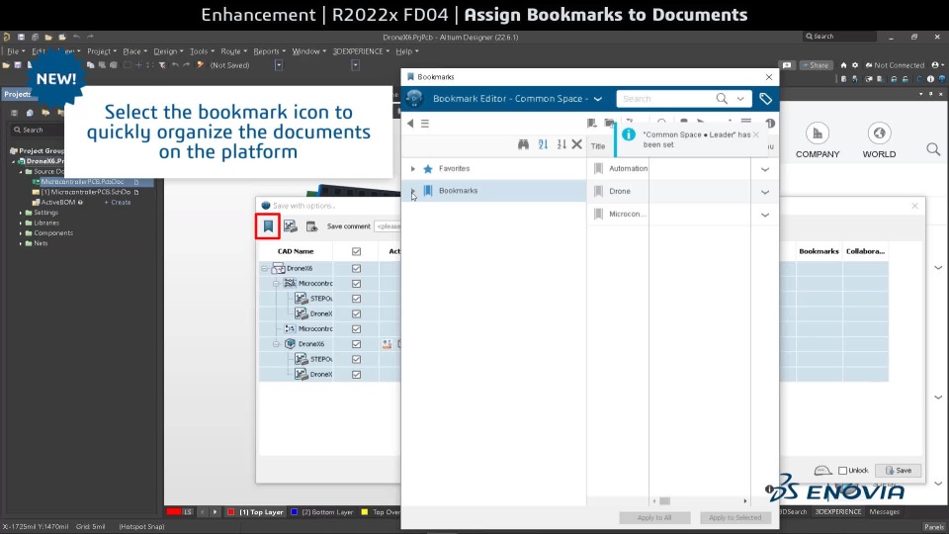The height and width of the screenshot is (534, 949).
Task: Dismiss the Common Space Leader notification
Action: 755,134
